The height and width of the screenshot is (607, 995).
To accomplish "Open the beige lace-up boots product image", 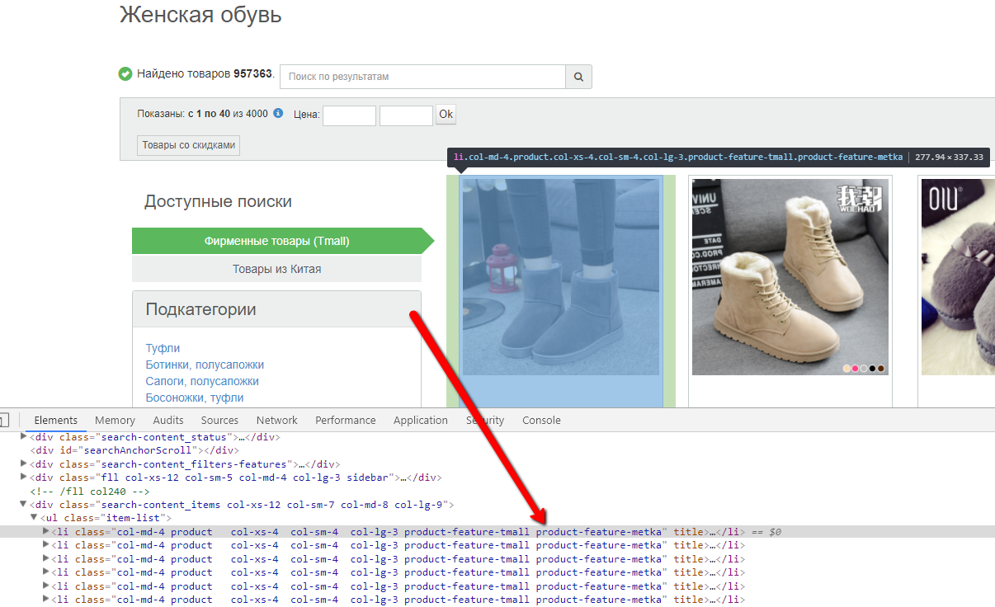I will (790, 277).
